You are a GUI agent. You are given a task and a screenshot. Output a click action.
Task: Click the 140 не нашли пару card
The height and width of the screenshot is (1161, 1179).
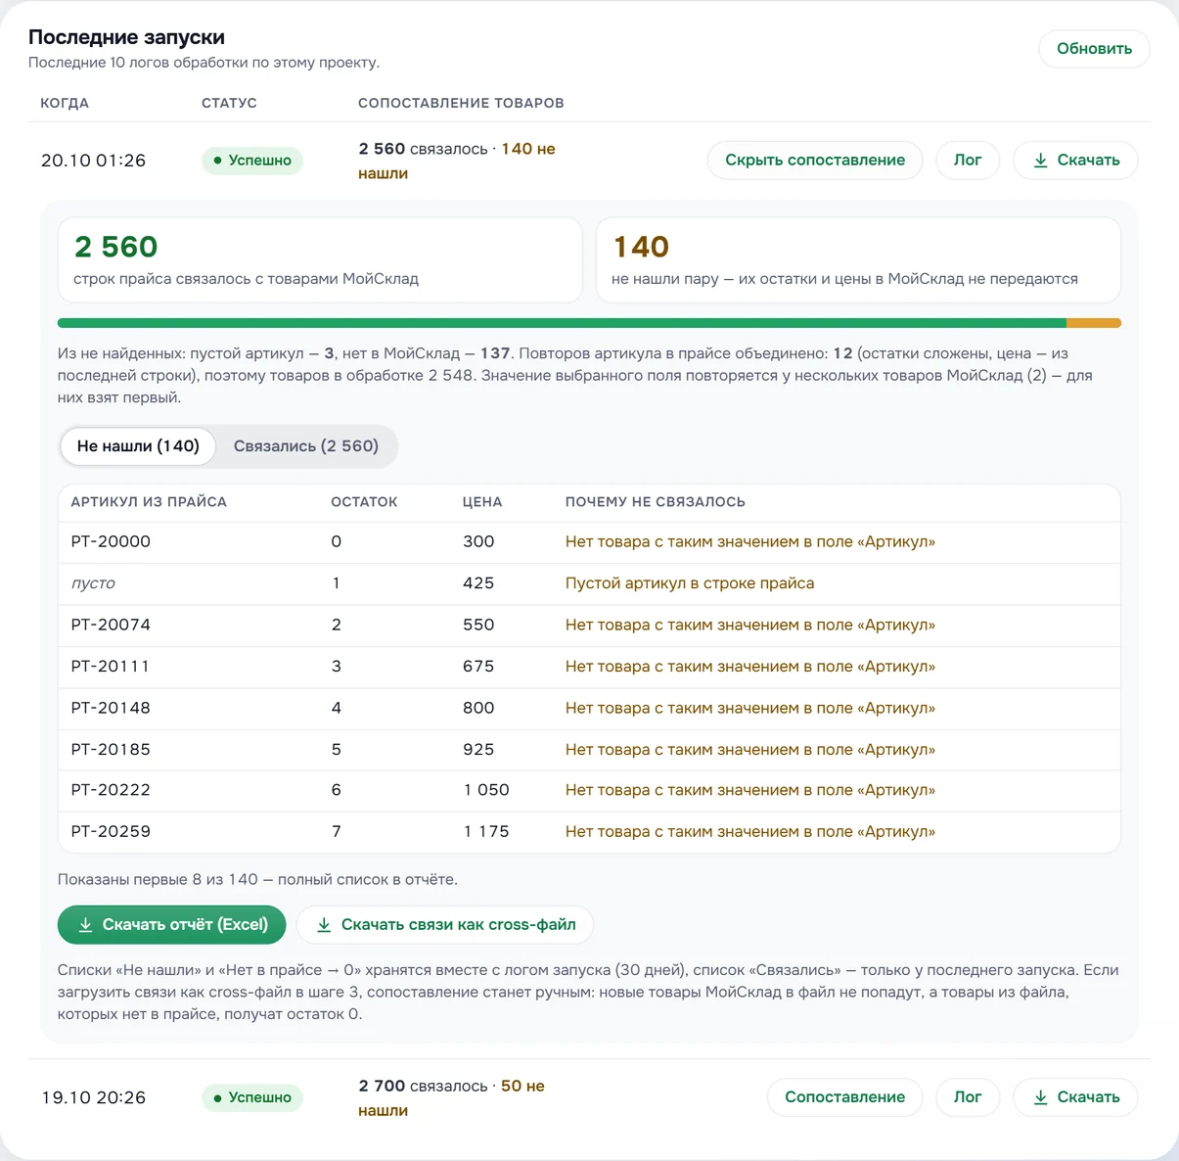tap(858, 260)
